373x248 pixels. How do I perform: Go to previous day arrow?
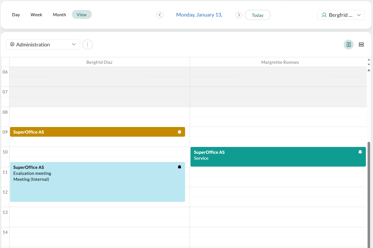tap(160, 15)
